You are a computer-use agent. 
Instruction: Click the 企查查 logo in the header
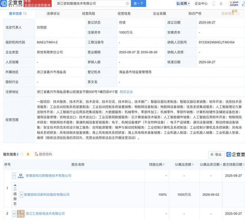pyautogui.click(x=12, y=4)
